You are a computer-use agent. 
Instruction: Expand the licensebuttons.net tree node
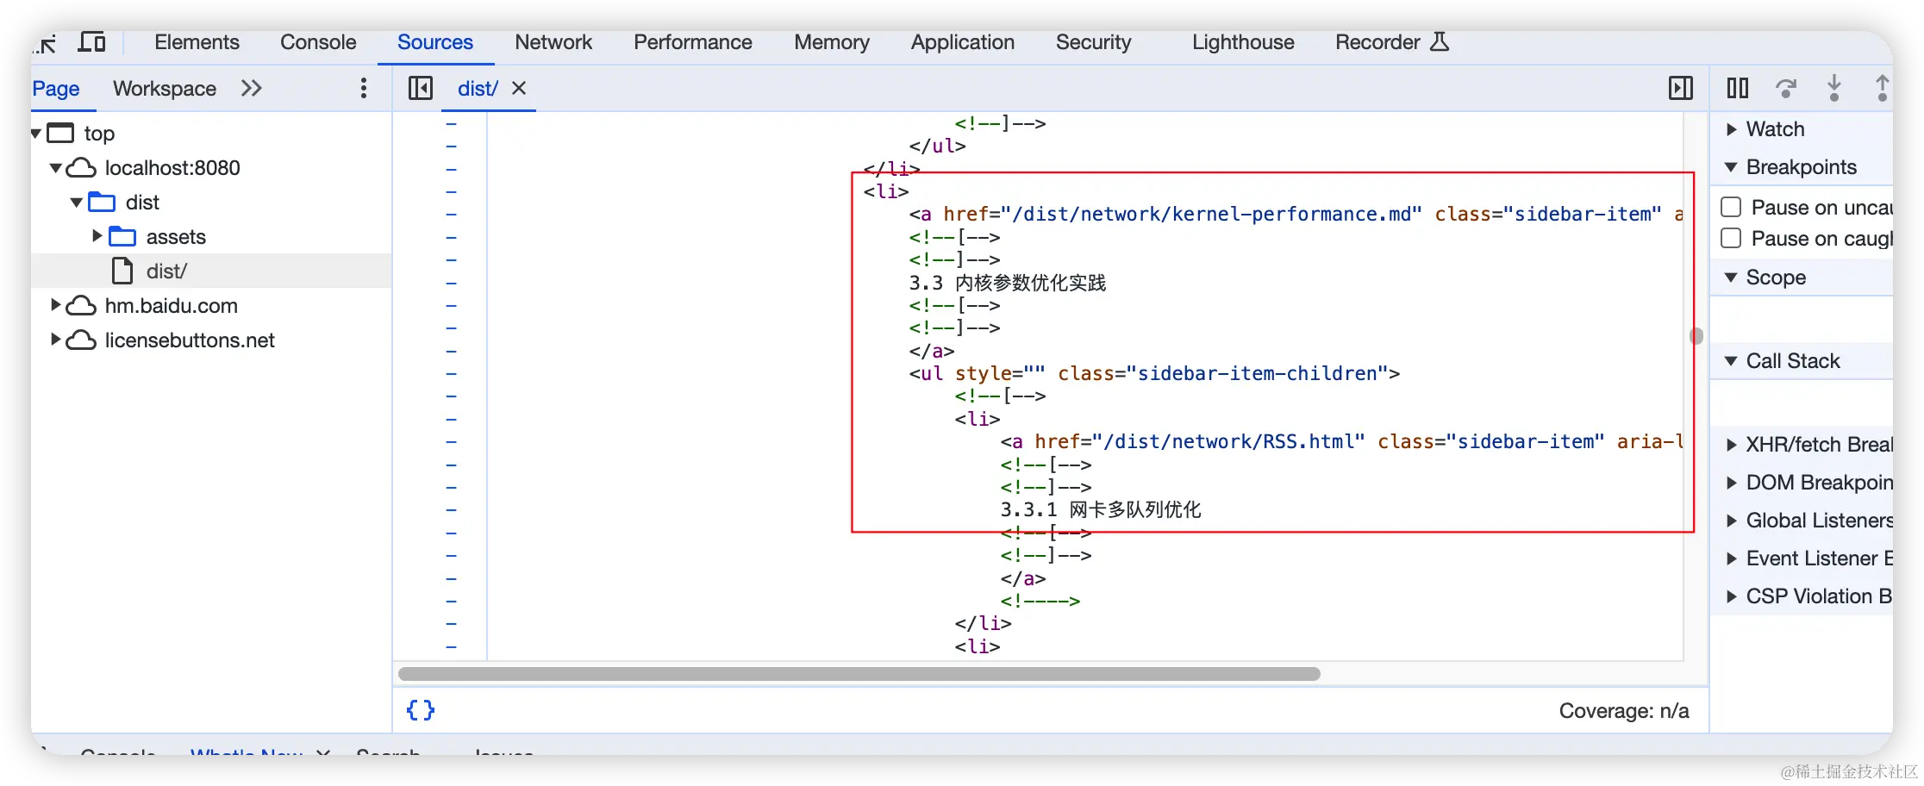(55, 340)
